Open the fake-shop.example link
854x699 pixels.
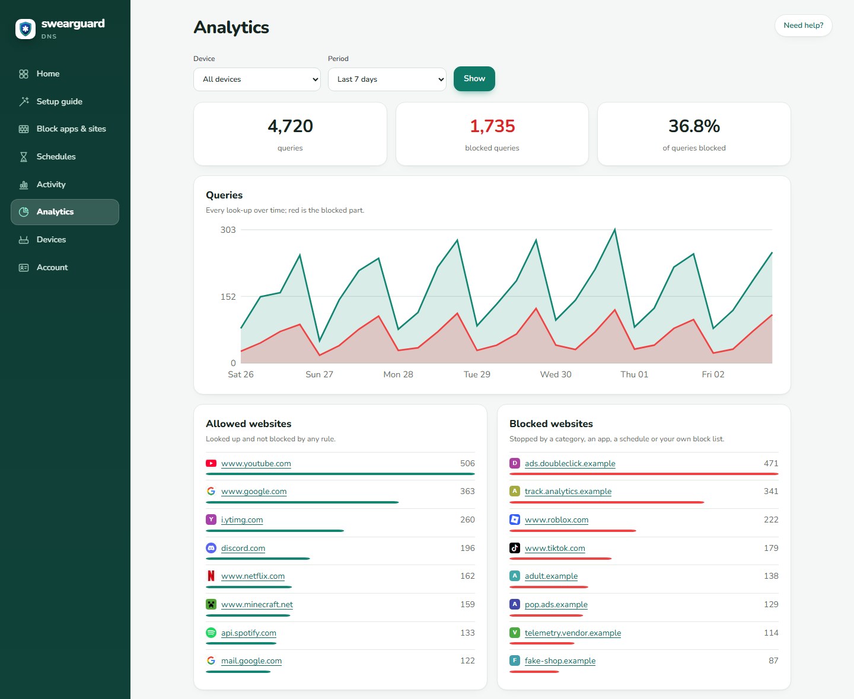click(x=560, y=660)
